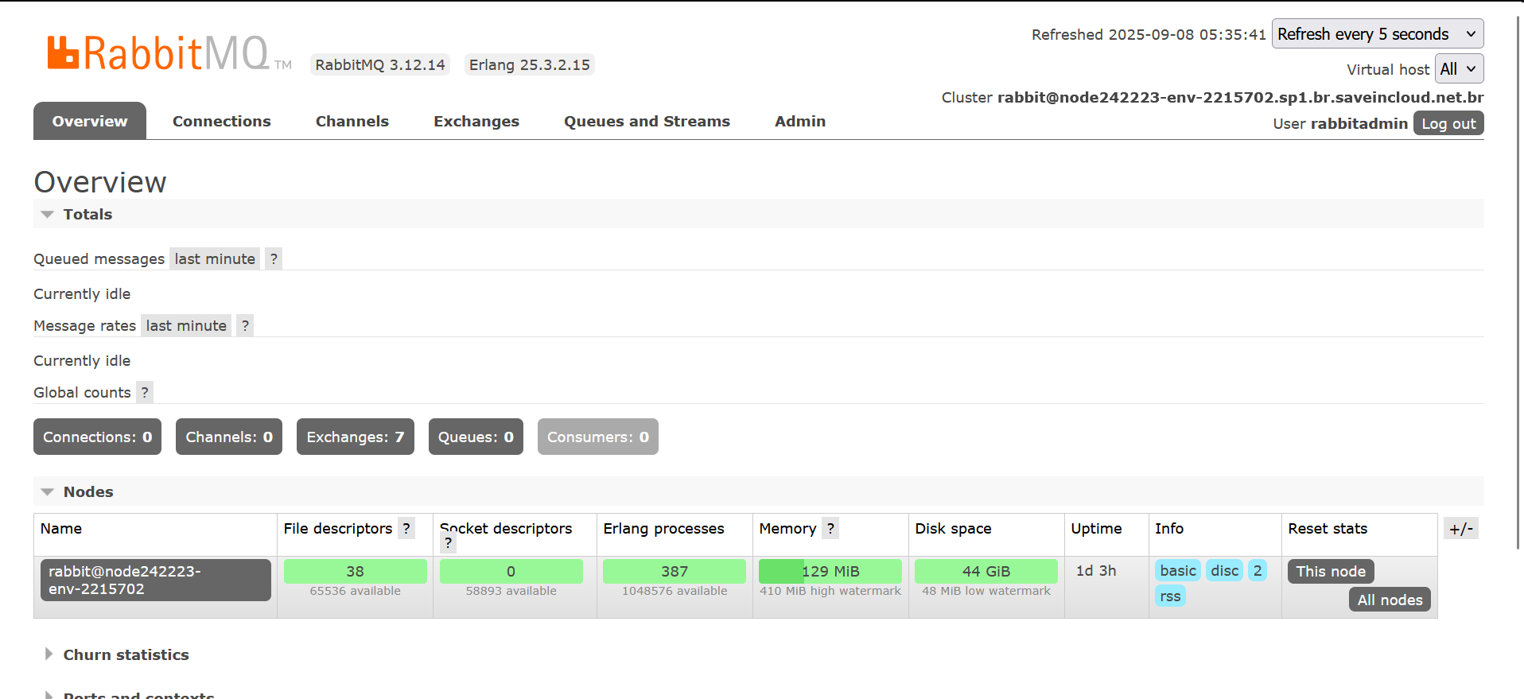The image size is (1524, 699).
Task: Switch to the Admin tab
Action: pyautogui.click(x=800, y=121)
